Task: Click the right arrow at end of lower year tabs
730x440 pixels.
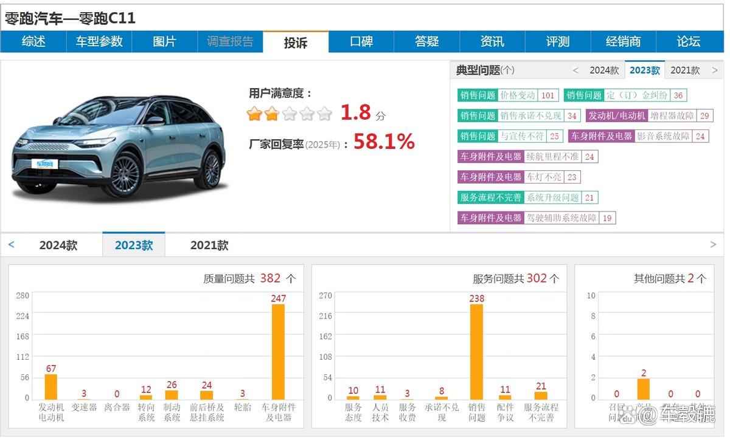Action: [x=713, y=245]
